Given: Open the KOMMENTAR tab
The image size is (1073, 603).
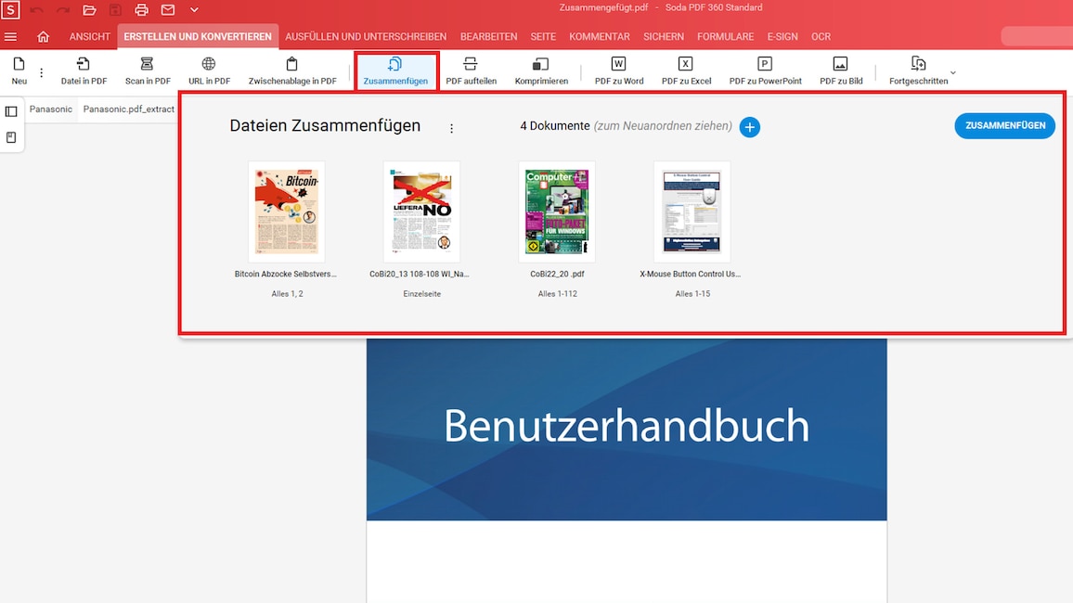Looking at the screenshot, I should [600, 37].
